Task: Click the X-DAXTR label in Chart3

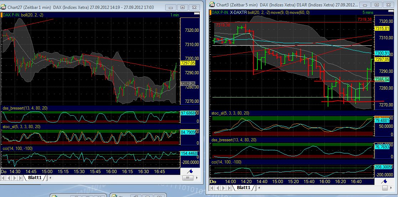Action: tap(238, 12)
